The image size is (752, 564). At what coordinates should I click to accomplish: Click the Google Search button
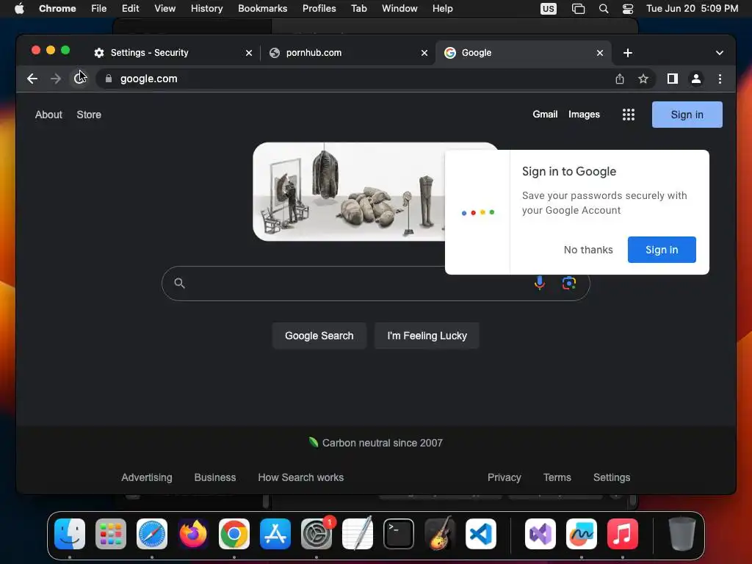(x=319, y=336)
